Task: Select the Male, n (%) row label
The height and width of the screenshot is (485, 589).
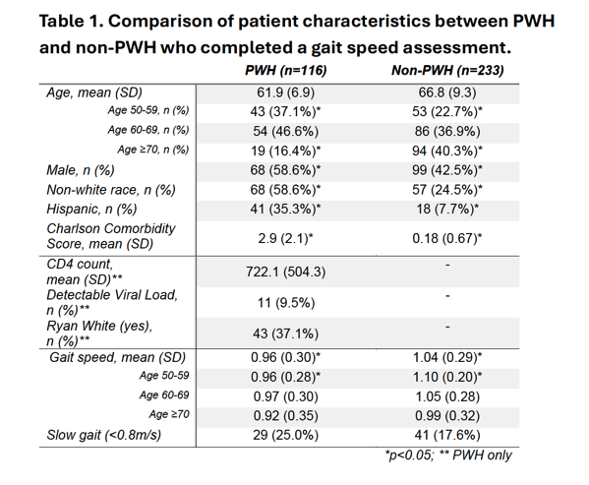Action: pos(81,170)
